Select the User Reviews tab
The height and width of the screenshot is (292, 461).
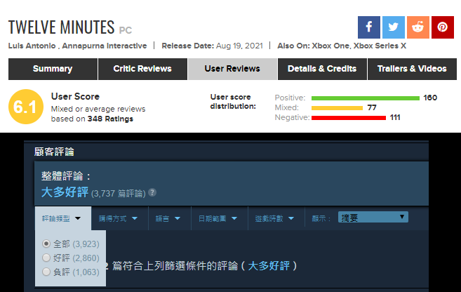click(x=232, y=69)
